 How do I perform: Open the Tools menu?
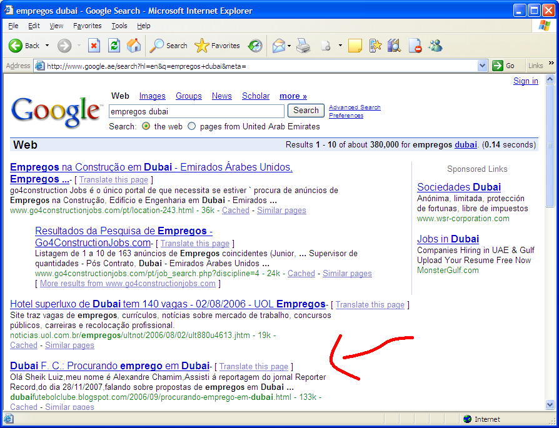(119, 26)
